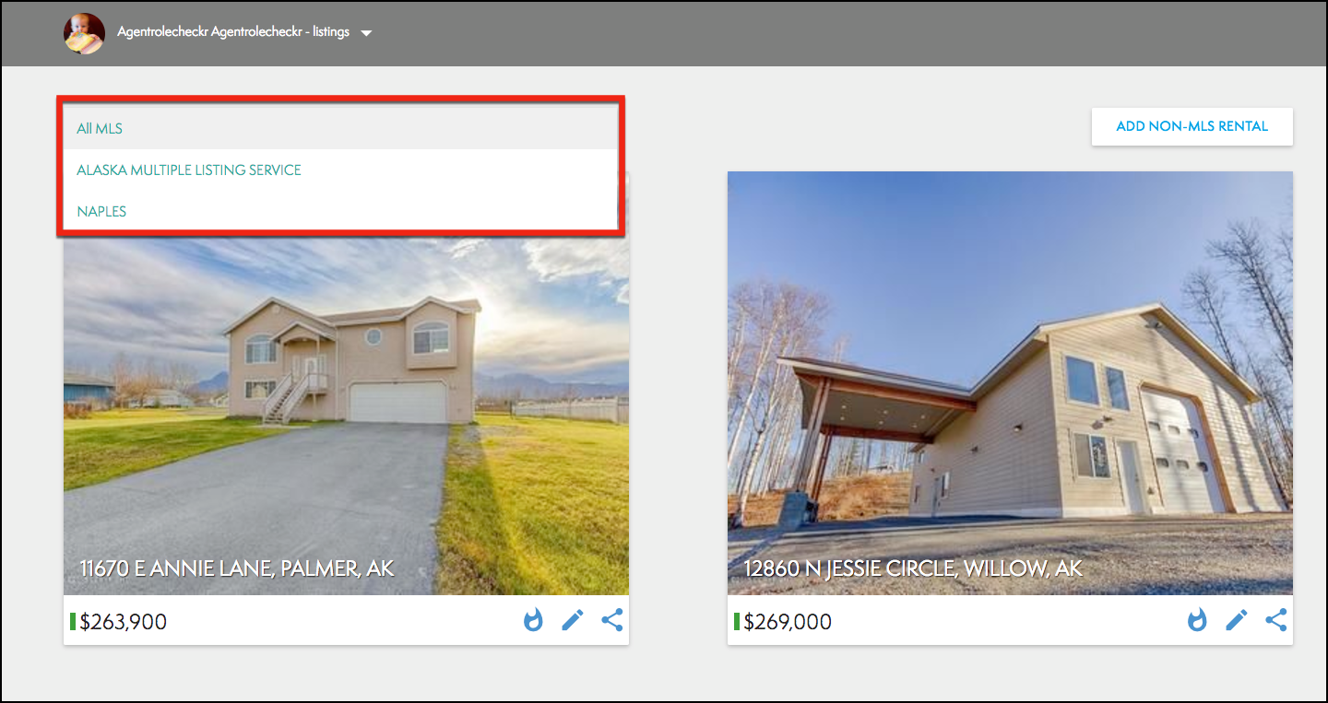Click the green status bar beside $269,000
Image resolution: width=1328 pixels, height=703 pixels.
[737, 622]
